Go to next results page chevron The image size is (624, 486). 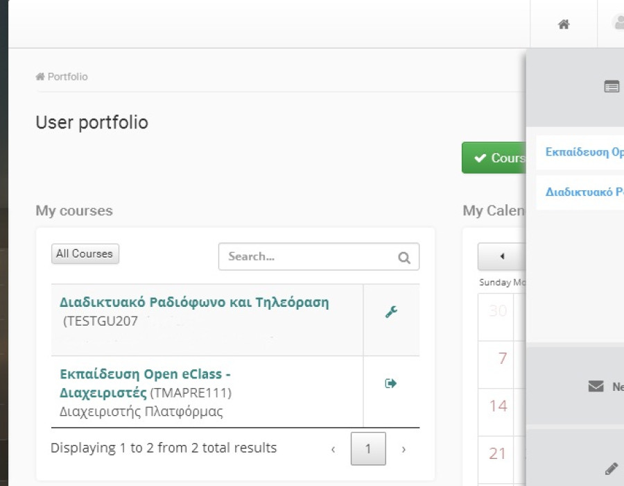(x=404, y=449)
